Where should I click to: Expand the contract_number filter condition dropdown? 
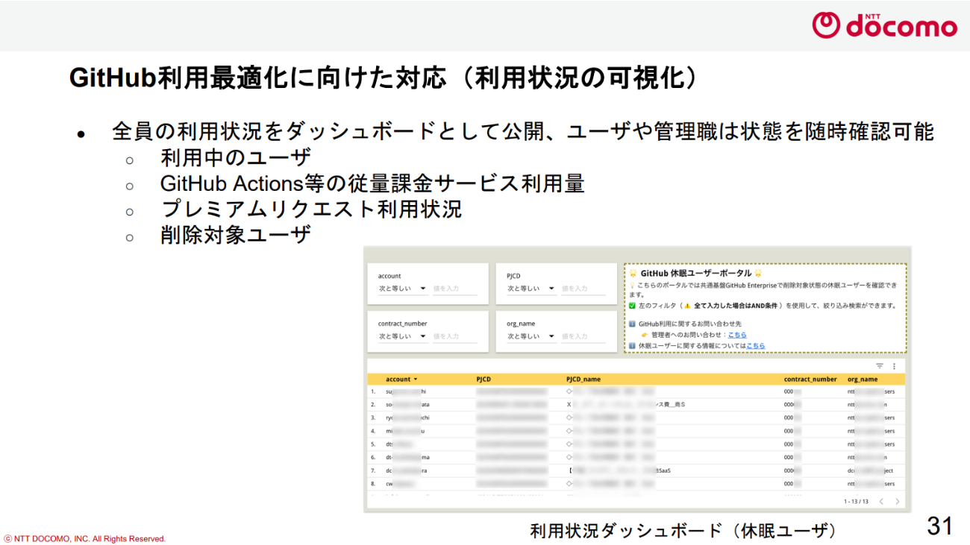[x=402, y=336]
